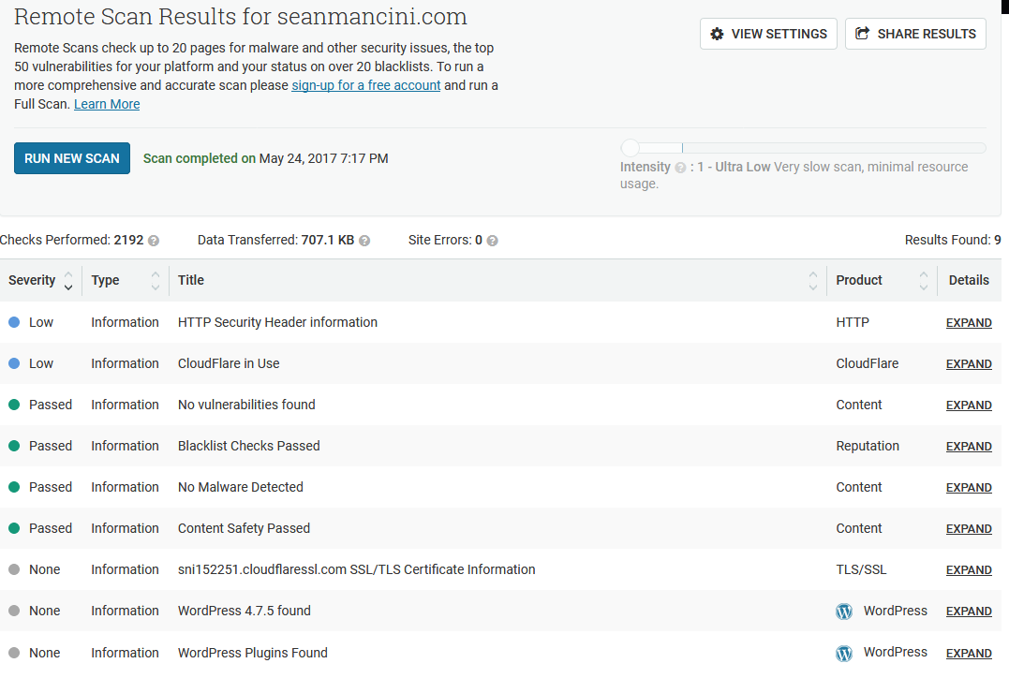Screen dimensions: 1009x693
Task: Start a scan with RUN NEW SCAN
Action: point(72,158)
